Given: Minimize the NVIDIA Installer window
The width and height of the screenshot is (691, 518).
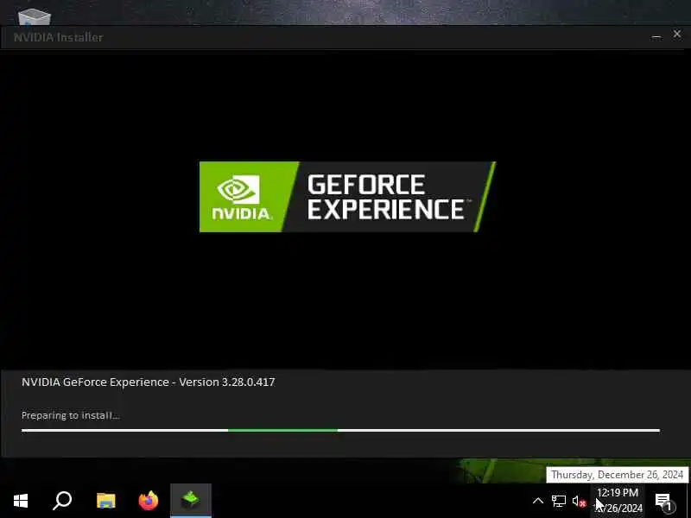Looking at the screenshot, I should pos(656,36).
